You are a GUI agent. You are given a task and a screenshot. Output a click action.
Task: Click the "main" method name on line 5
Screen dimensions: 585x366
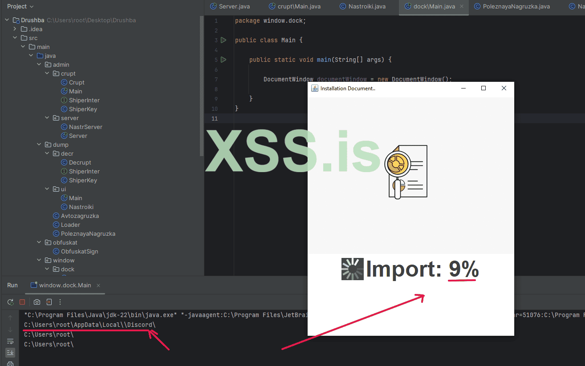coord(324,60)
